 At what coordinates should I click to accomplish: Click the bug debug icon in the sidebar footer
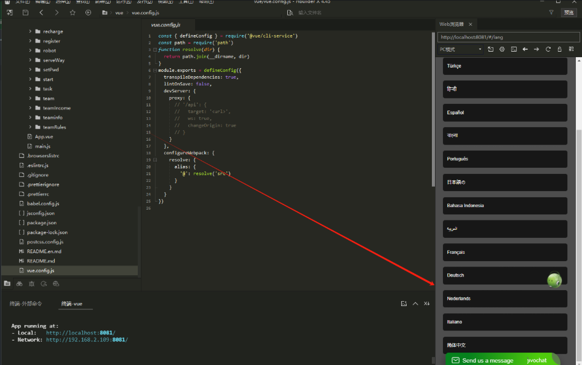(31, 284)
